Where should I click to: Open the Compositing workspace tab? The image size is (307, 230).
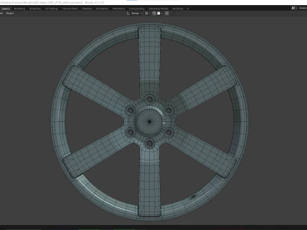[137, 9]
